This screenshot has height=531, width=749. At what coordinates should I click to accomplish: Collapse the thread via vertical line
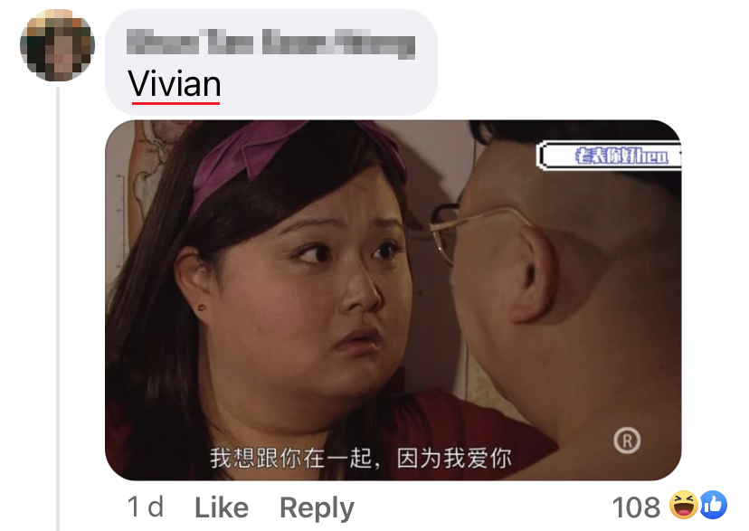[58, 308]
